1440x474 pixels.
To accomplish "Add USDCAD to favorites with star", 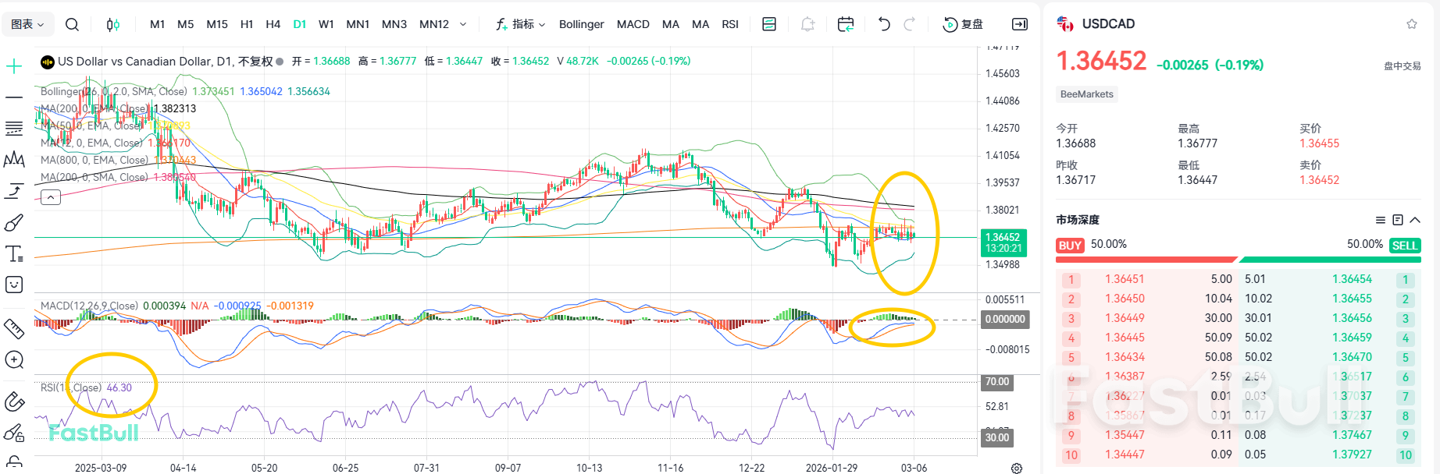I will pos(1411,24).
